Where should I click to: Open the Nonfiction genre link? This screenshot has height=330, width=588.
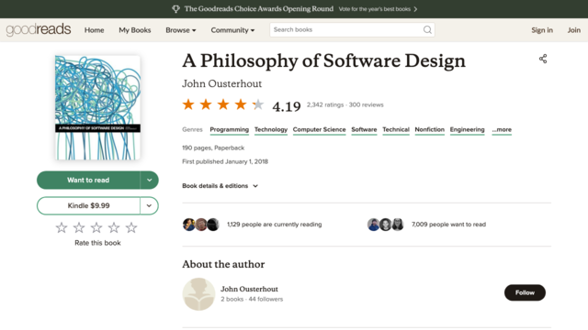point(429,130)
